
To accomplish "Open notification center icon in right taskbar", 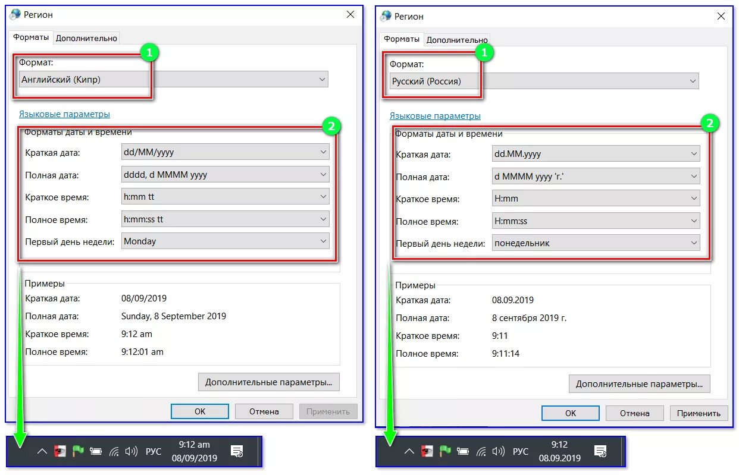I will coord(600,451).
